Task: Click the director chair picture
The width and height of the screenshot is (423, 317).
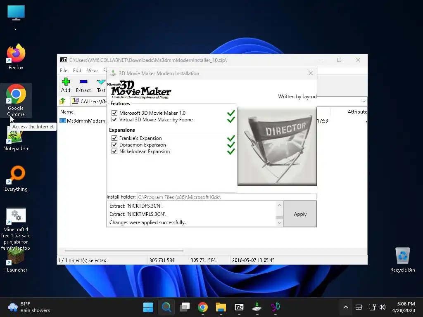Action: (277, 147)
